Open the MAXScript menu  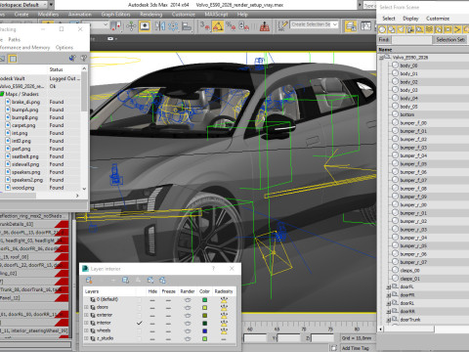216,15
